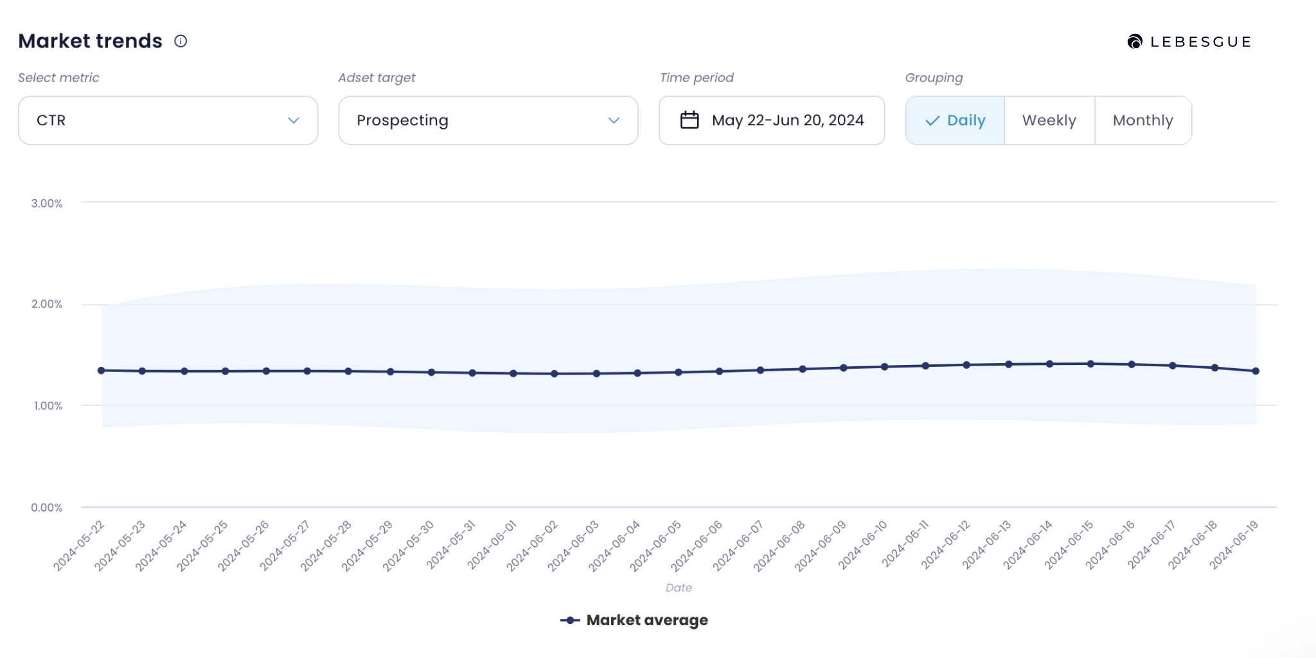Switch to the Weekly grouping tab

(x=1049, y=120)
